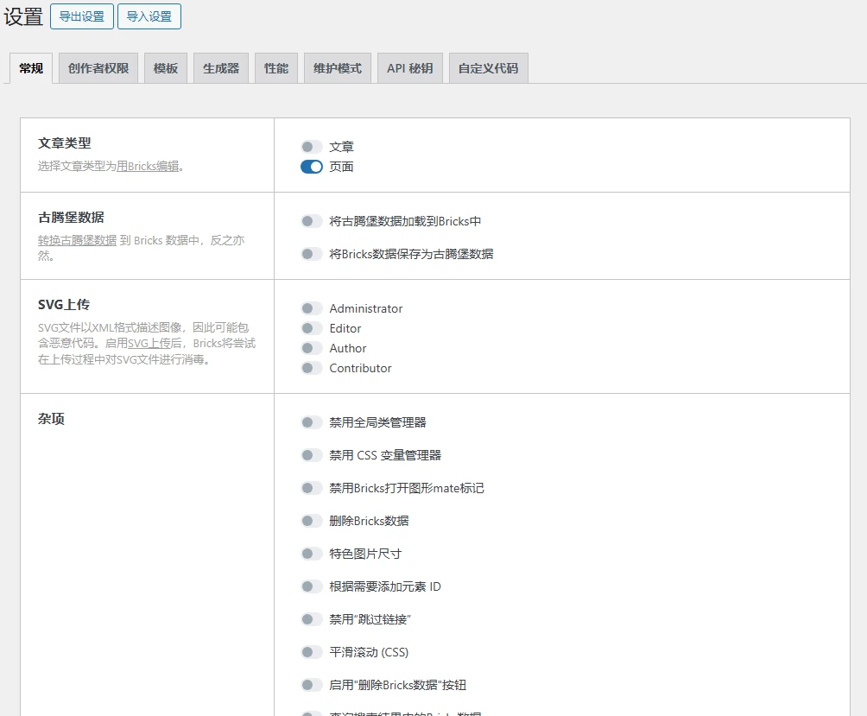Click the 导出设置 button
This screenshot has width=867, height=716.
(81, 16)
